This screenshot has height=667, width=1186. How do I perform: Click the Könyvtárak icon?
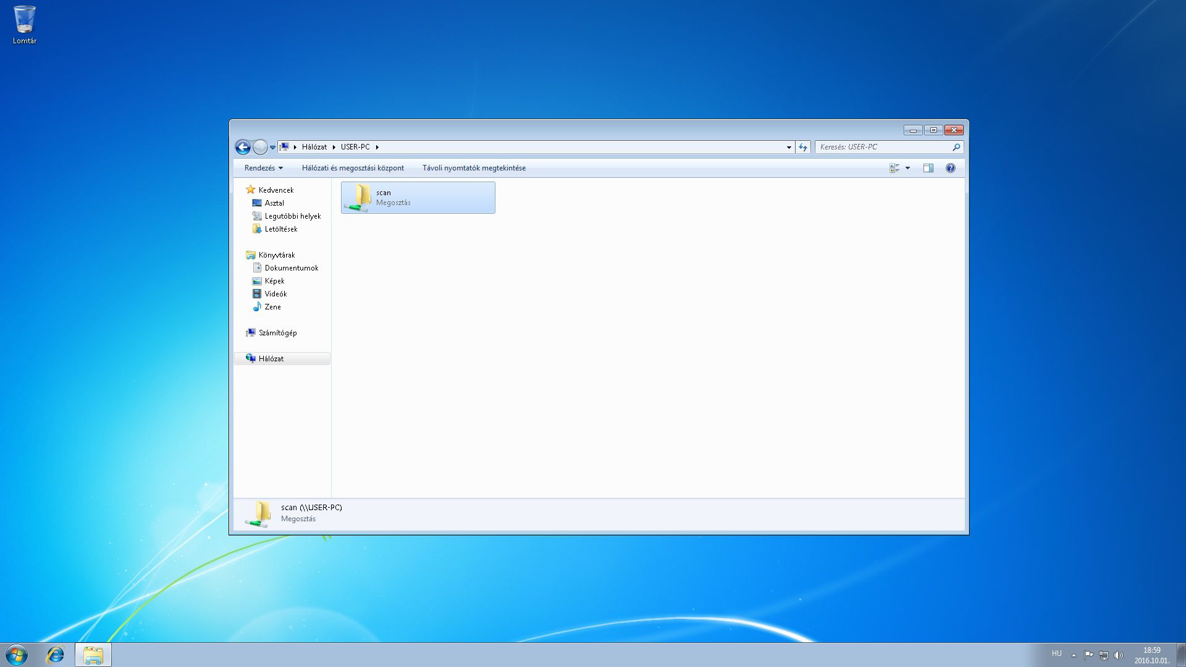pyautogui.click(x=250, y=255)
